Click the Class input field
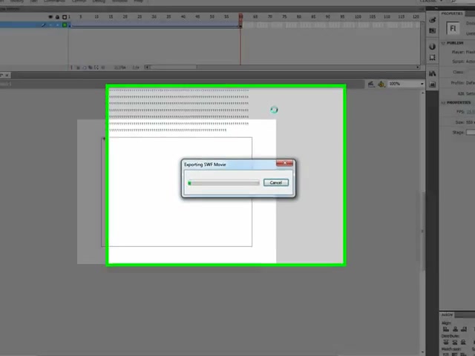The width and height of the screenshot is (475, 356). coord(471,72)
